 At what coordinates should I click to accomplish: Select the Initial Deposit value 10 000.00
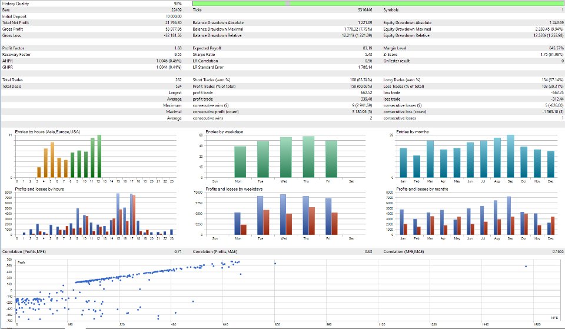pyautogui.click(x=174, y=16)
